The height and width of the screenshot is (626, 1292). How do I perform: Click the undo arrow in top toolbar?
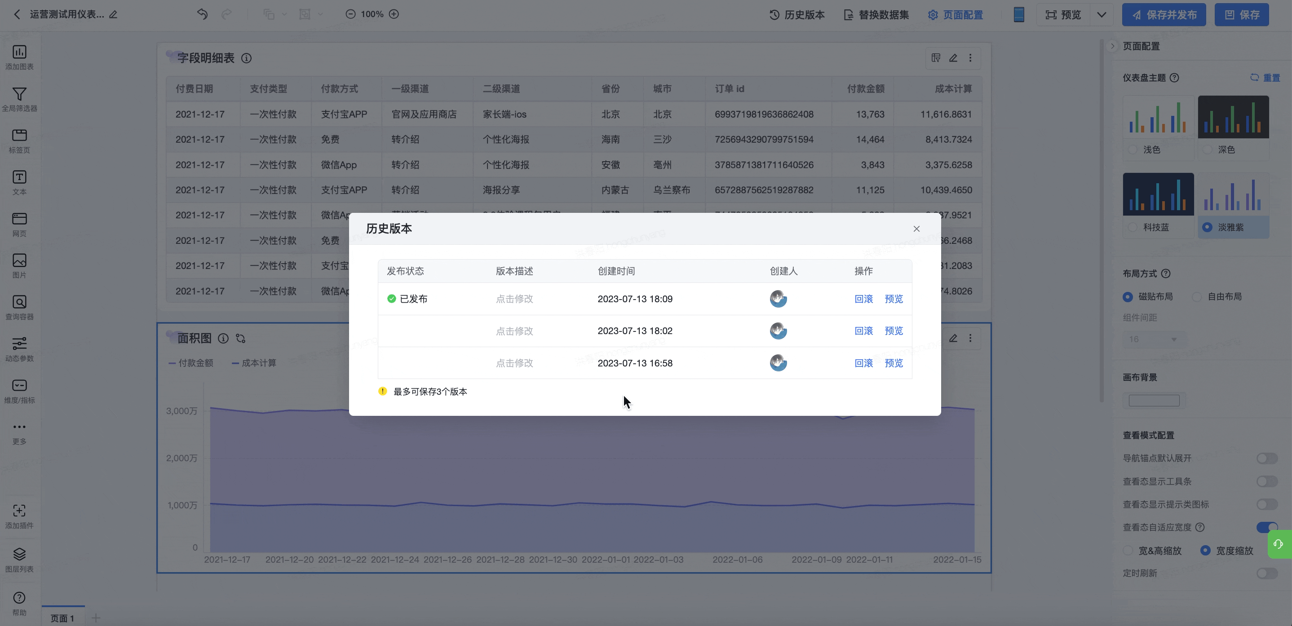[x=202, y=14]
